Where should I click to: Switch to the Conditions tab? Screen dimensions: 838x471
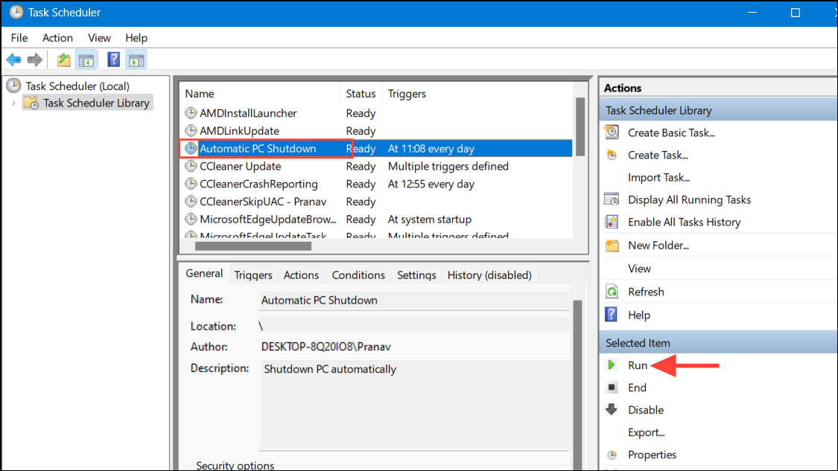[358, 275]
